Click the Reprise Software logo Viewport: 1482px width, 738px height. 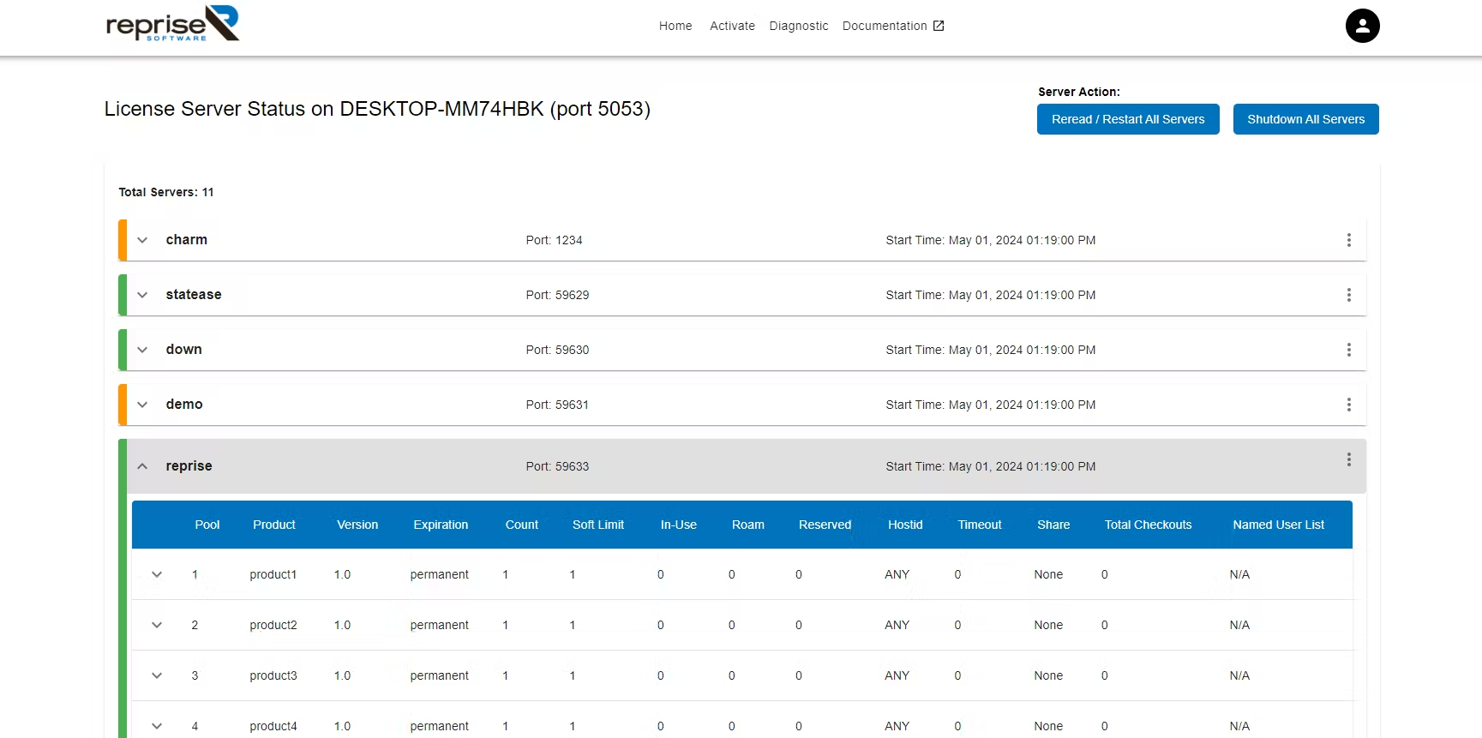[172, 24]
